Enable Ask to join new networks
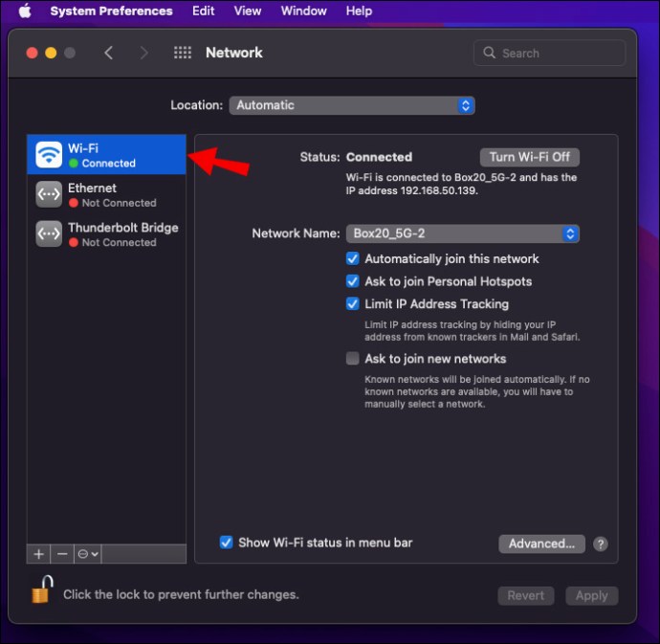660x644 pixels. [x=353, y=359]
